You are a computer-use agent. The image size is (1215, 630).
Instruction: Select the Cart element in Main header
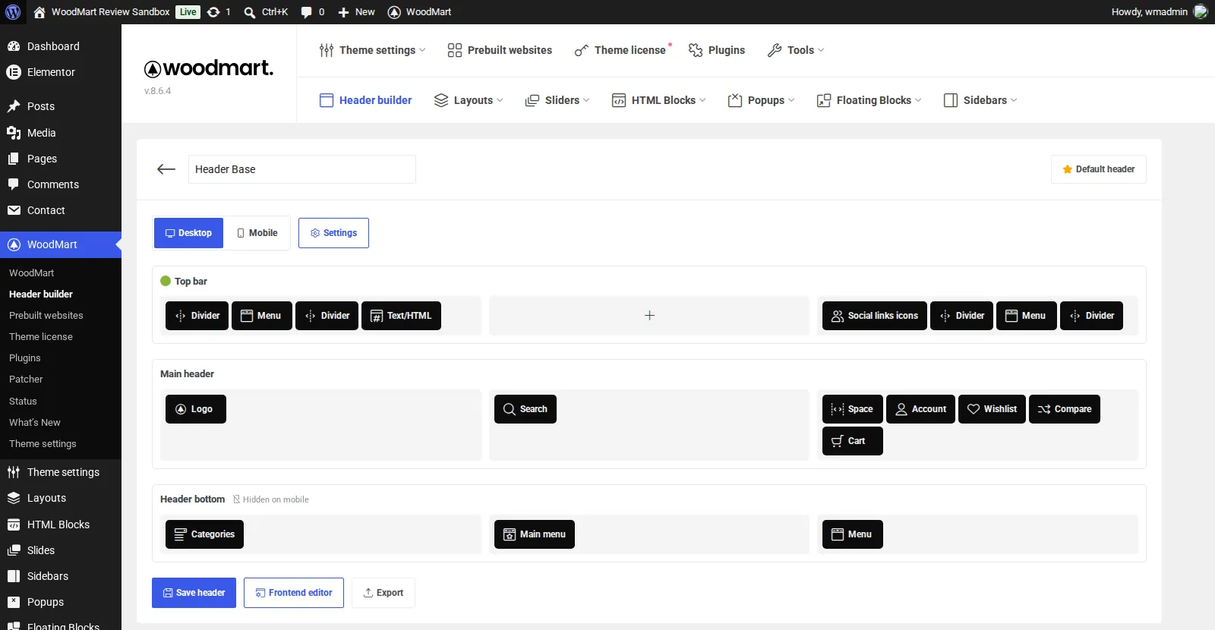853,441
